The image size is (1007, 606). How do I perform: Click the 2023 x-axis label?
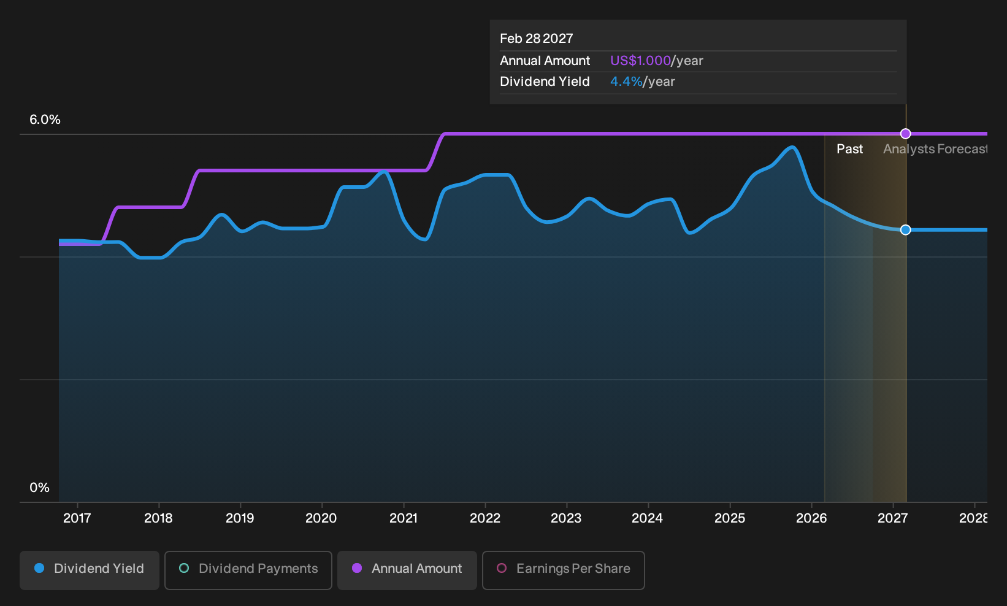[566, 518]
